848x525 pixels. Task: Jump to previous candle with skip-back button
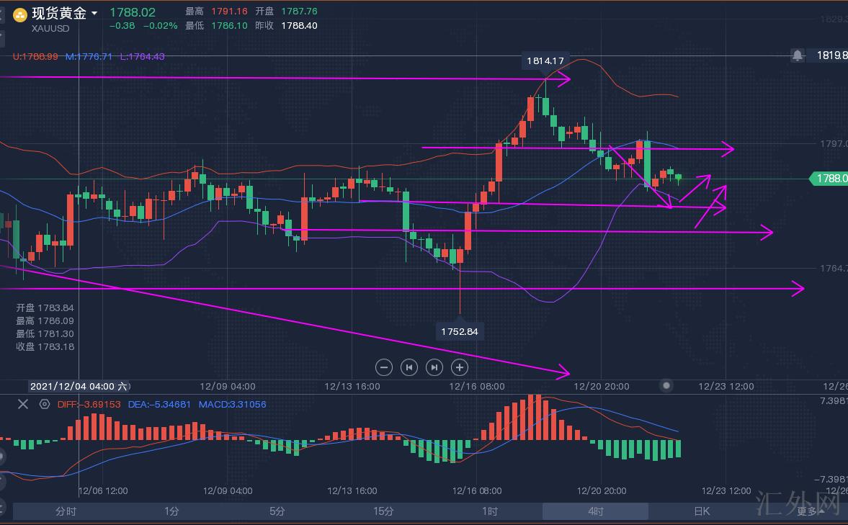[x=409, y=367]
